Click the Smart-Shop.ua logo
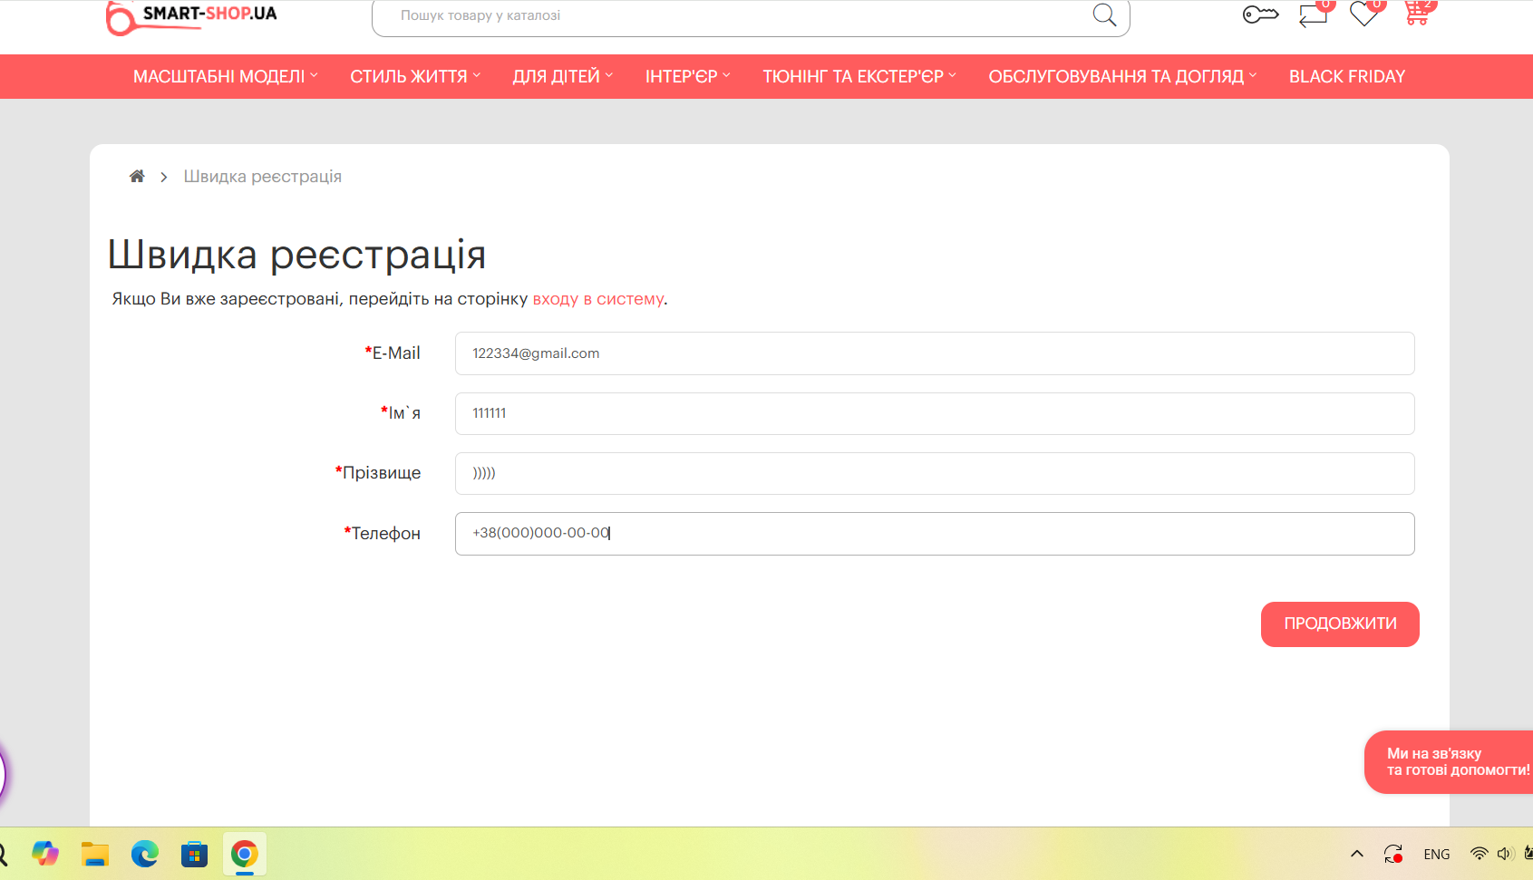This screenshot has width=1533, height=880. click(x=191, y=16)
